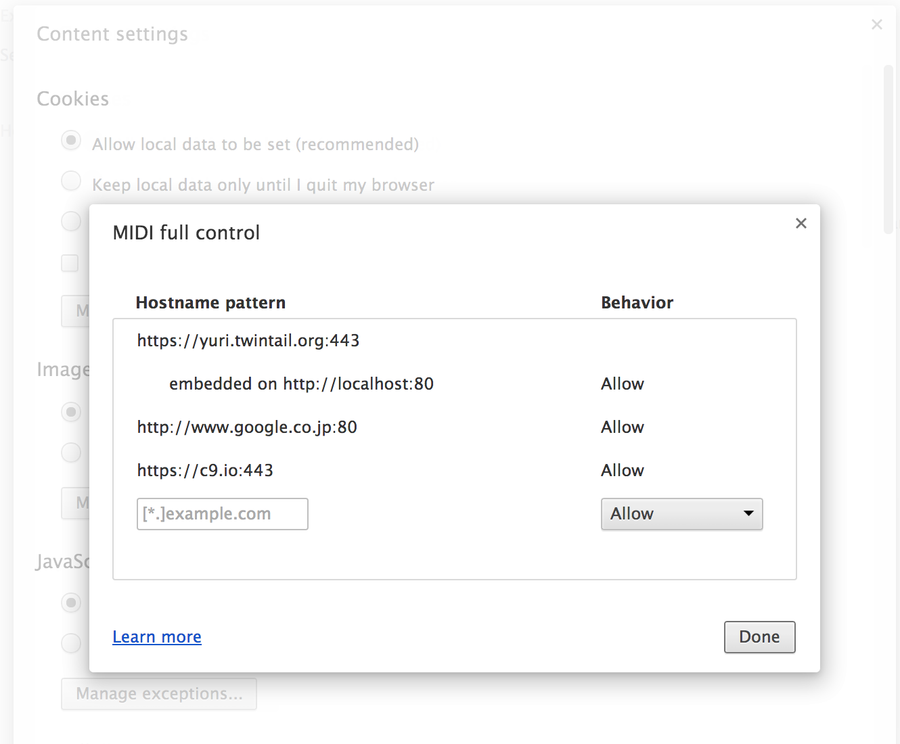Select the third Cookies radio option
900x744 pixels.
(71, 221)
